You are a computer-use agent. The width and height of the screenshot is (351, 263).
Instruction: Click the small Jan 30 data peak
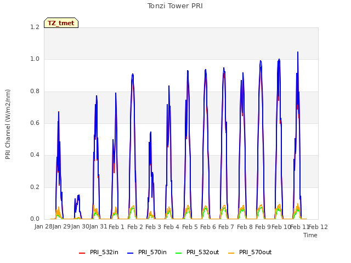click(78, 196)
